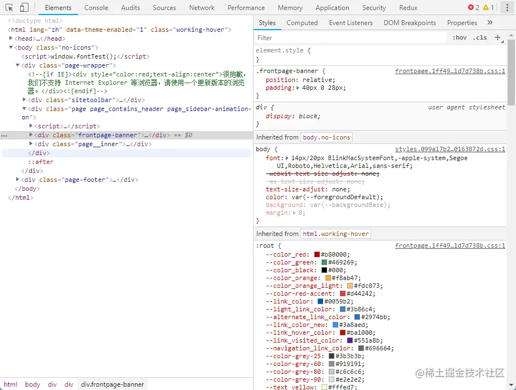Screen dimensions: 516x390
Task: Click the --color-red-accent swatch
Action: click(x=343, y=293)
